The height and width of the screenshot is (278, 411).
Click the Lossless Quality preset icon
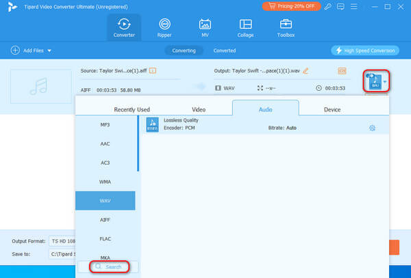pos(152,124)
